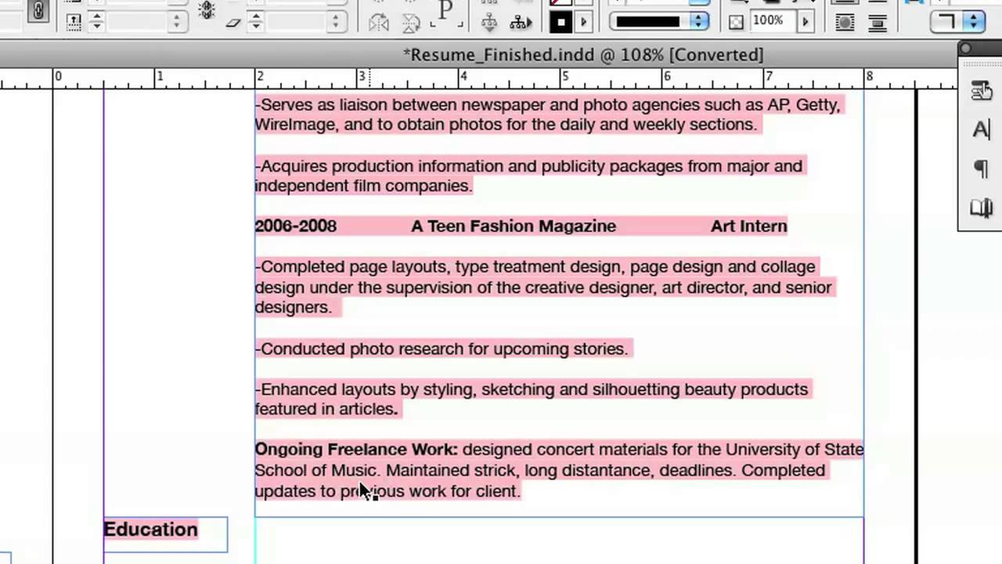The image size is (1002, 564).
Task: Open the Character Styles panel icon
Action: pos(981,129)
